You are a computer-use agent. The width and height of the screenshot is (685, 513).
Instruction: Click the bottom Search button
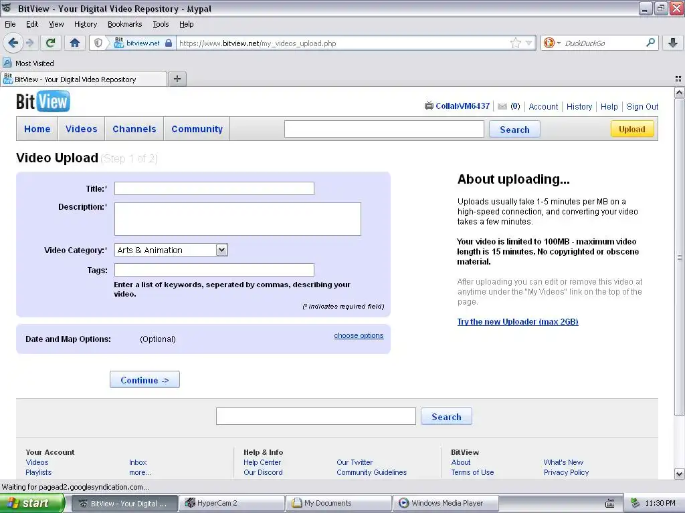pyautogui.click(x=446, y=417)
